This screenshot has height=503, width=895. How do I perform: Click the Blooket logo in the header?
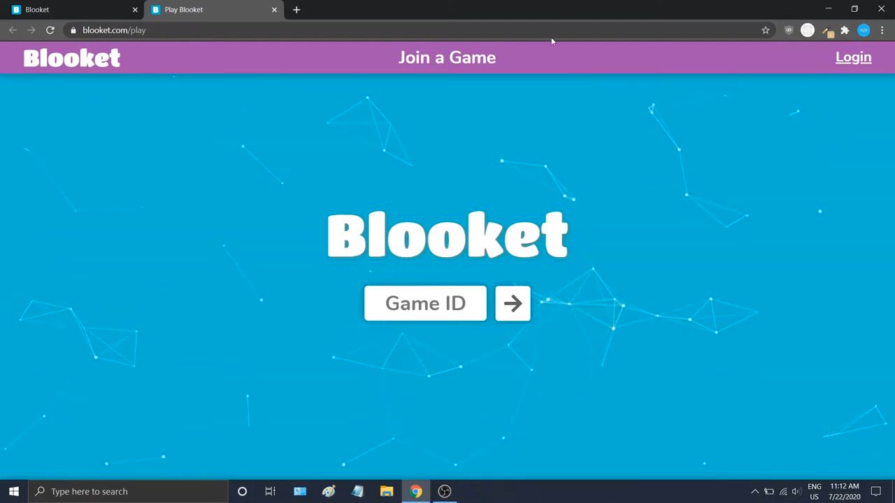tap(72, 58)
